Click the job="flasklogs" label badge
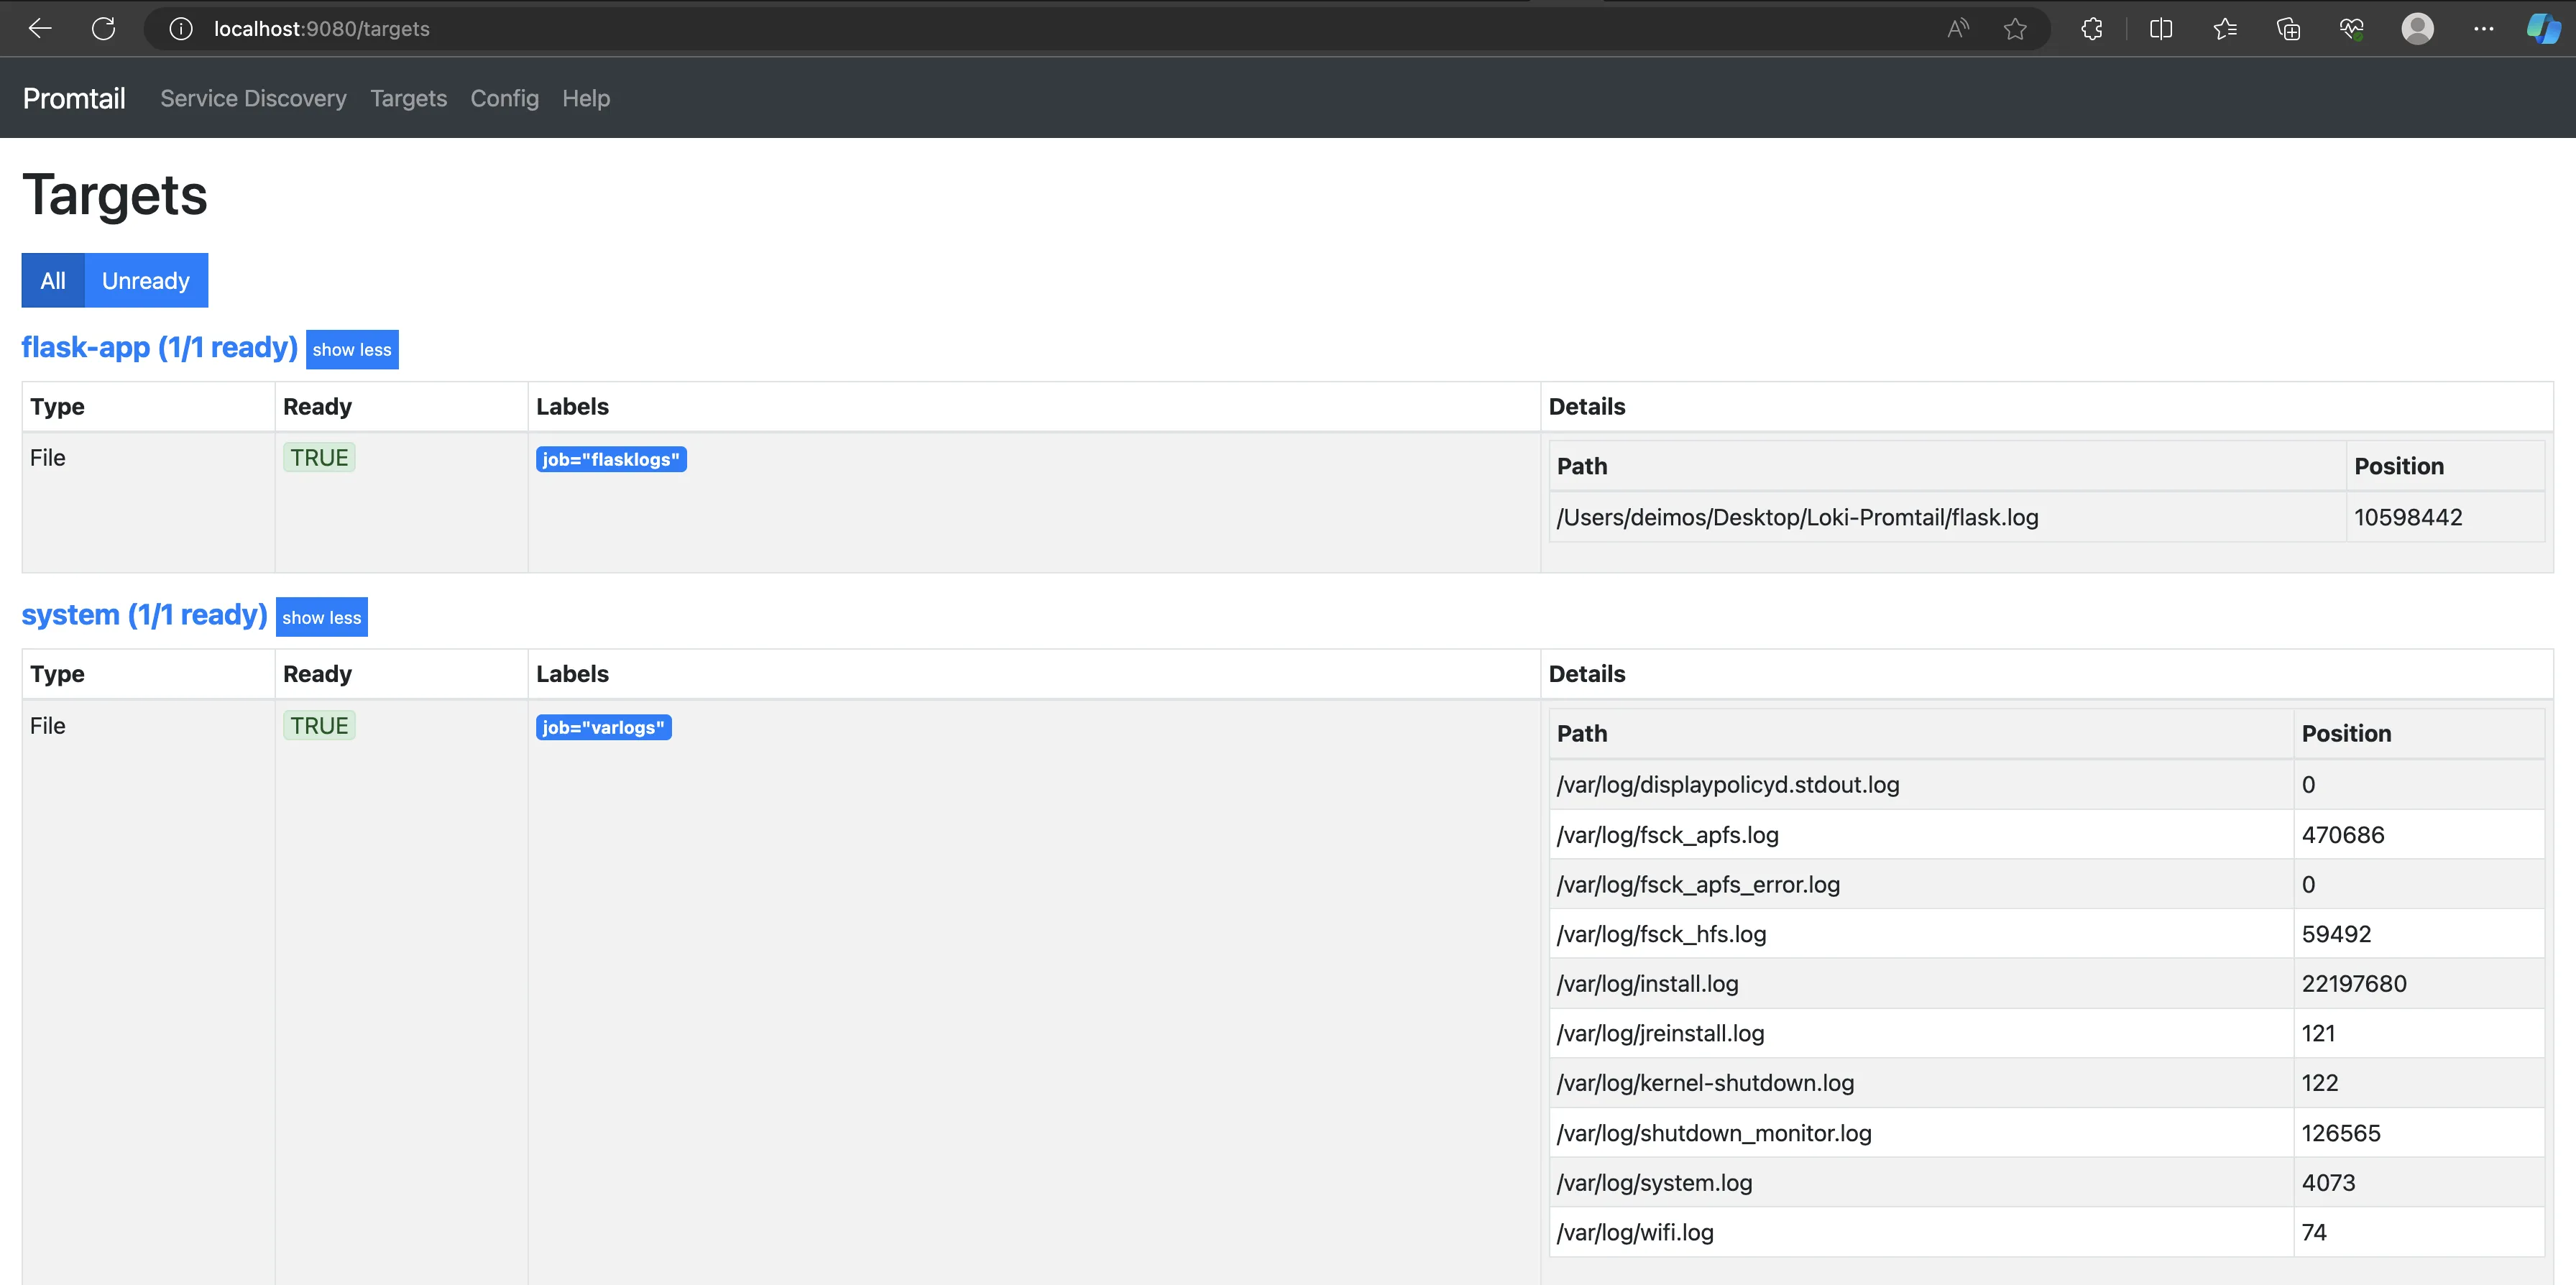The width and height of the screenshot is (2576, 1285). (611, 459)
